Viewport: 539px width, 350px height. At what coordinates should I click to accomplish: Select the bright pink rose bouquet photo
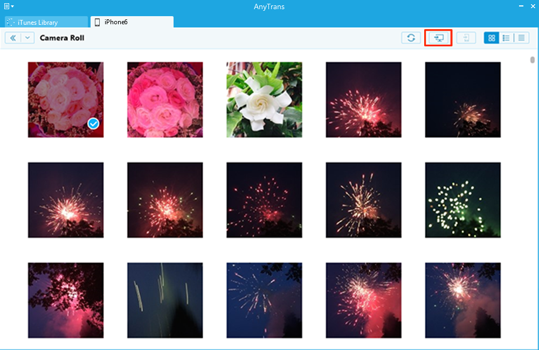pyautogui.click(x=165, y=100)
